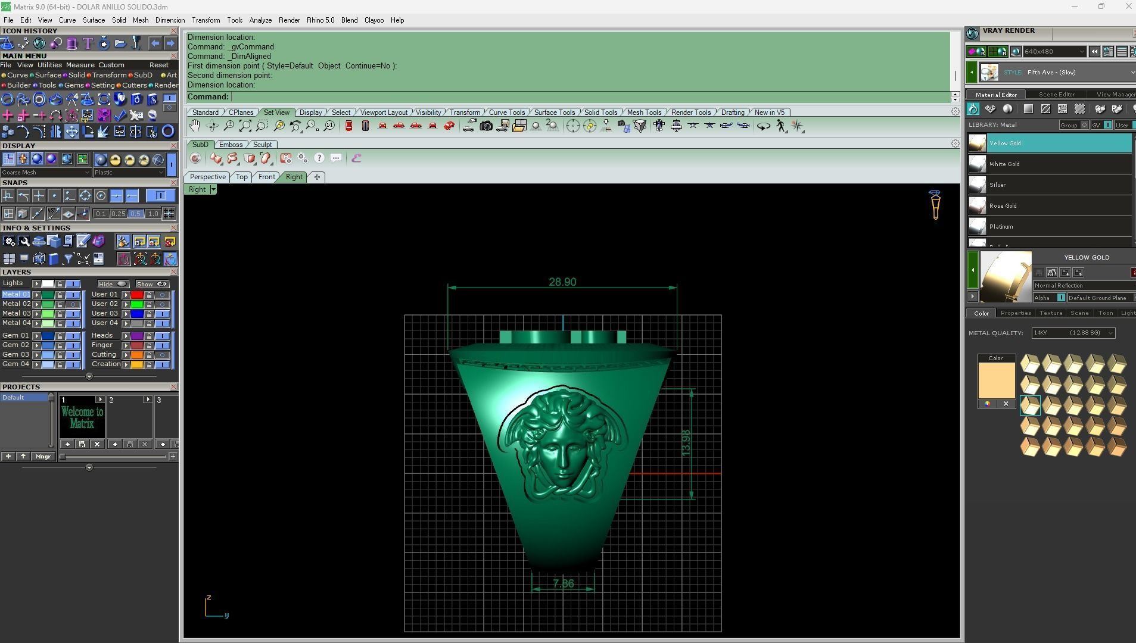Click the diamond gem icon in Material Editor
The width and height of the screenshot is (1136, 643).
(x=990, y=109)
